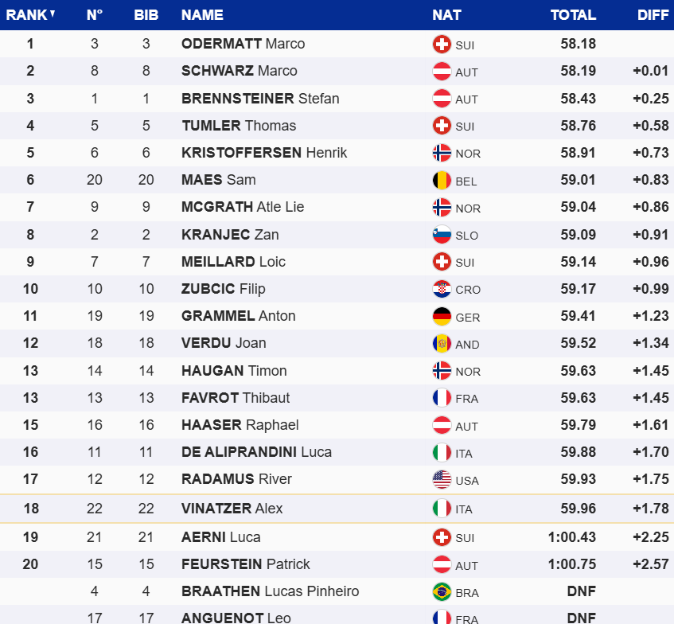Click Slovenia flag icon in Kranjec row
Screen dimensions: 674x624
point(442,235)
